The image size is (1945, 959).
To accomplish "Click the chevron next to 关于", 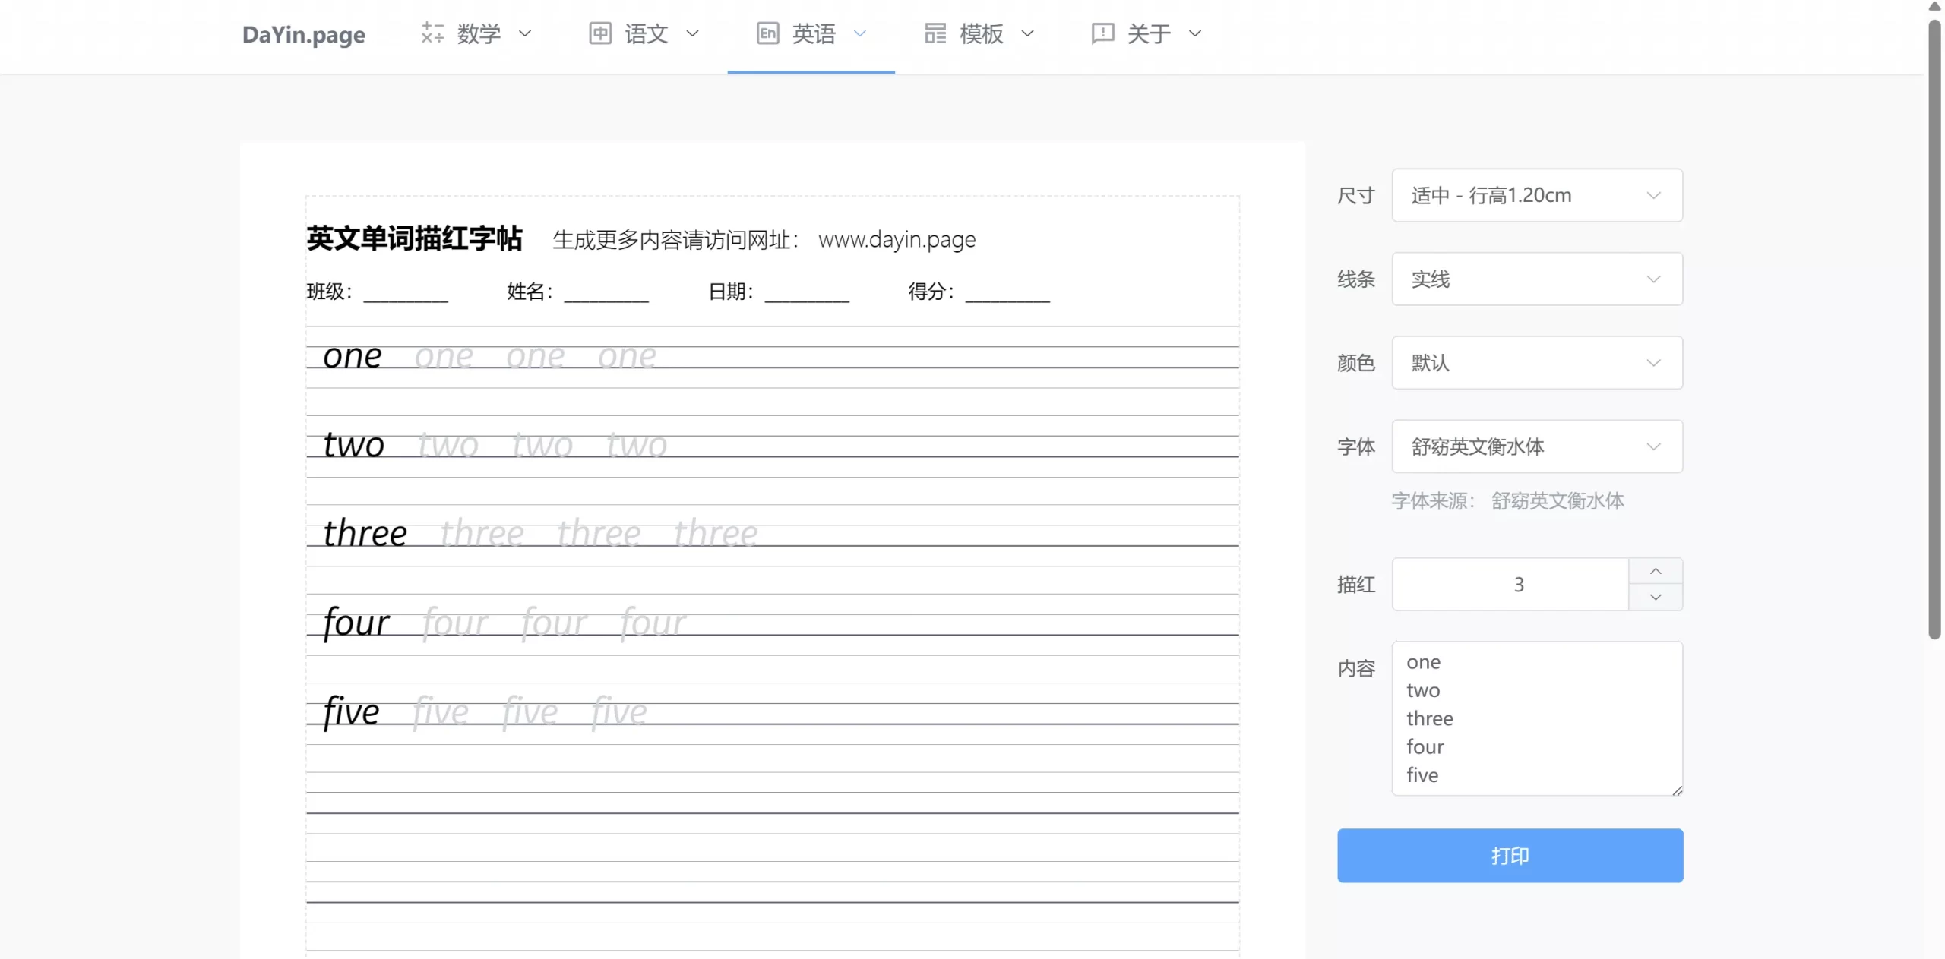I will pos(1195,33).
